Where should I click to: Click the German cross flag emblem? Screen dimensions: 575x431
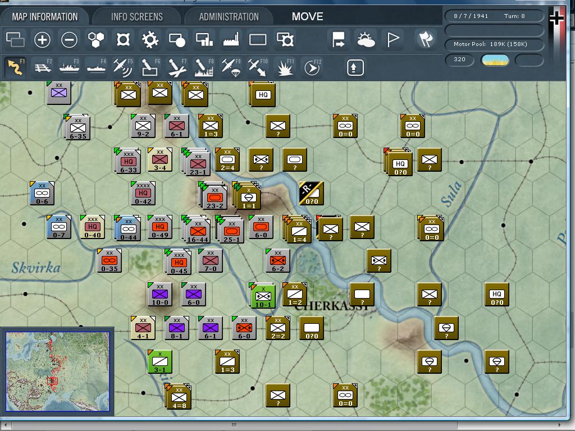[556, 19]
